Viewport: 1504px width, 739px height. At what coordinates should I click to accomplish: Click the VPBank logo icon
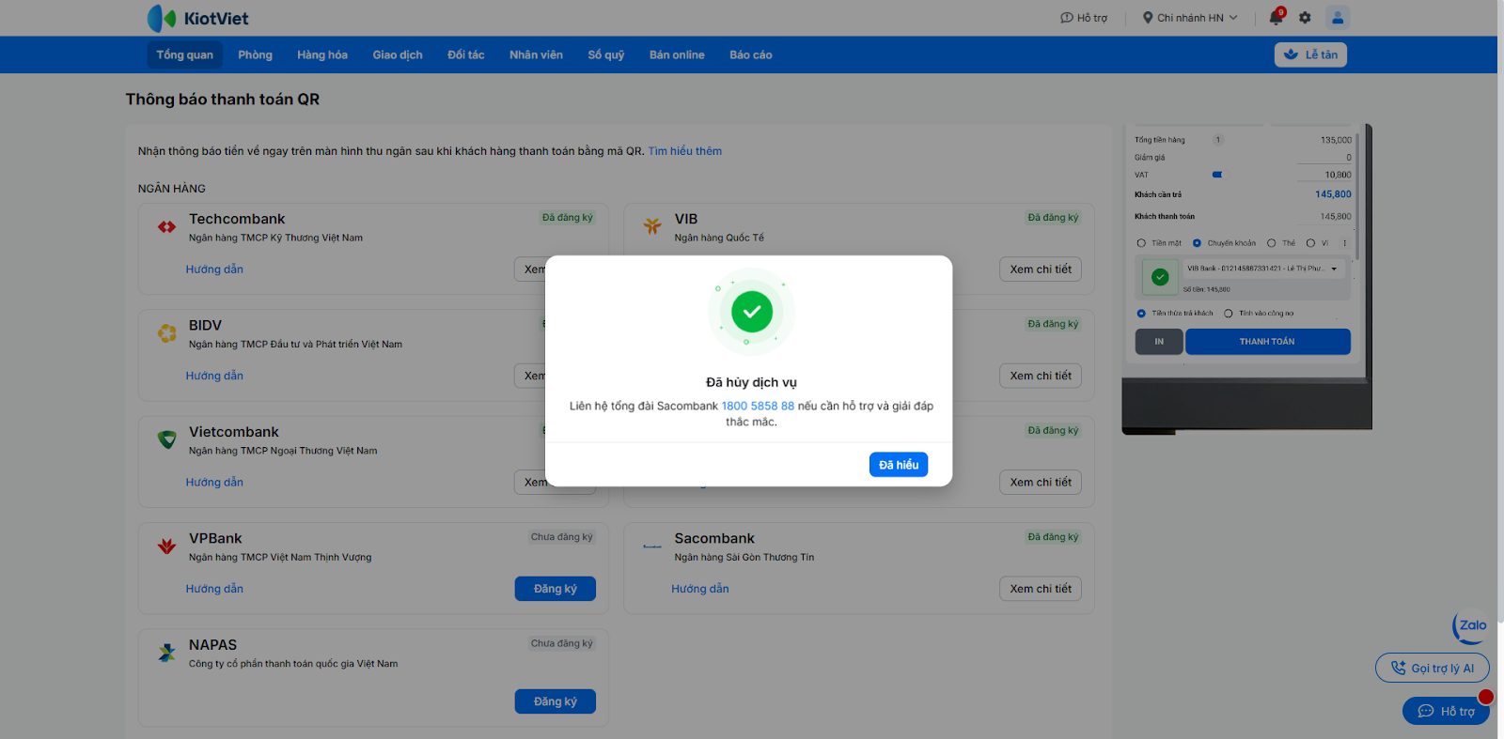click(x=167, y=546)
